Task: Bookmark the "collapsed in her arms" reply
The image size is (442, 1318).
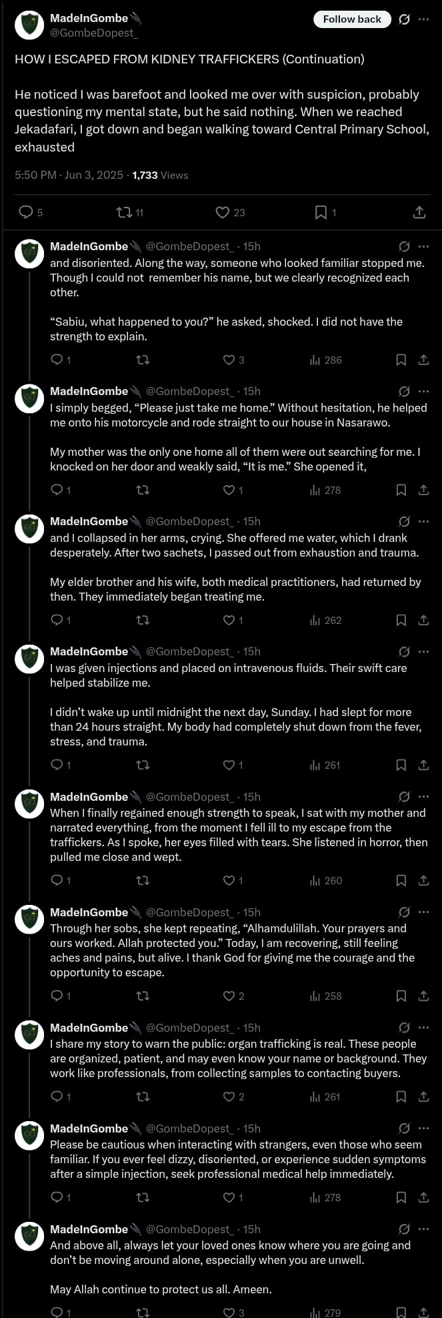Action: tap(401, 620)
